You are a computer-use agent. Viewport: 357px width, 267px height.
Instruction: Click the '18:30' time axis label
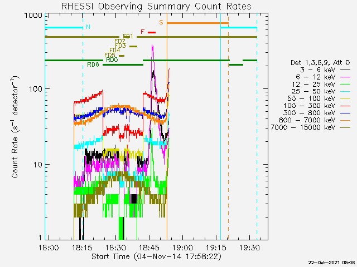click(115, 248)
